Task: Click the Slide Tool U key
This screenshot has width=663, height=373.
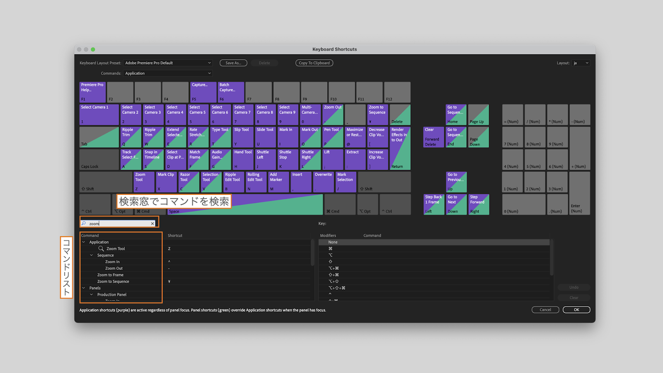Action: click(x=266, y=137)
